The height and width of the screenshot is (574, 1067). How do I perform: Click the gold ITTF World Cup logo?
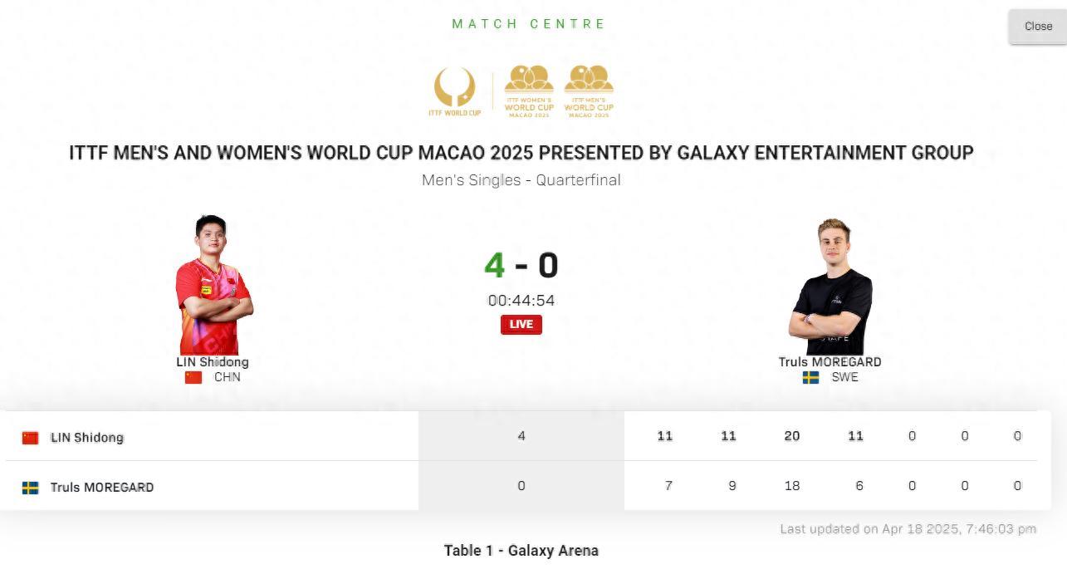point(455,91)
